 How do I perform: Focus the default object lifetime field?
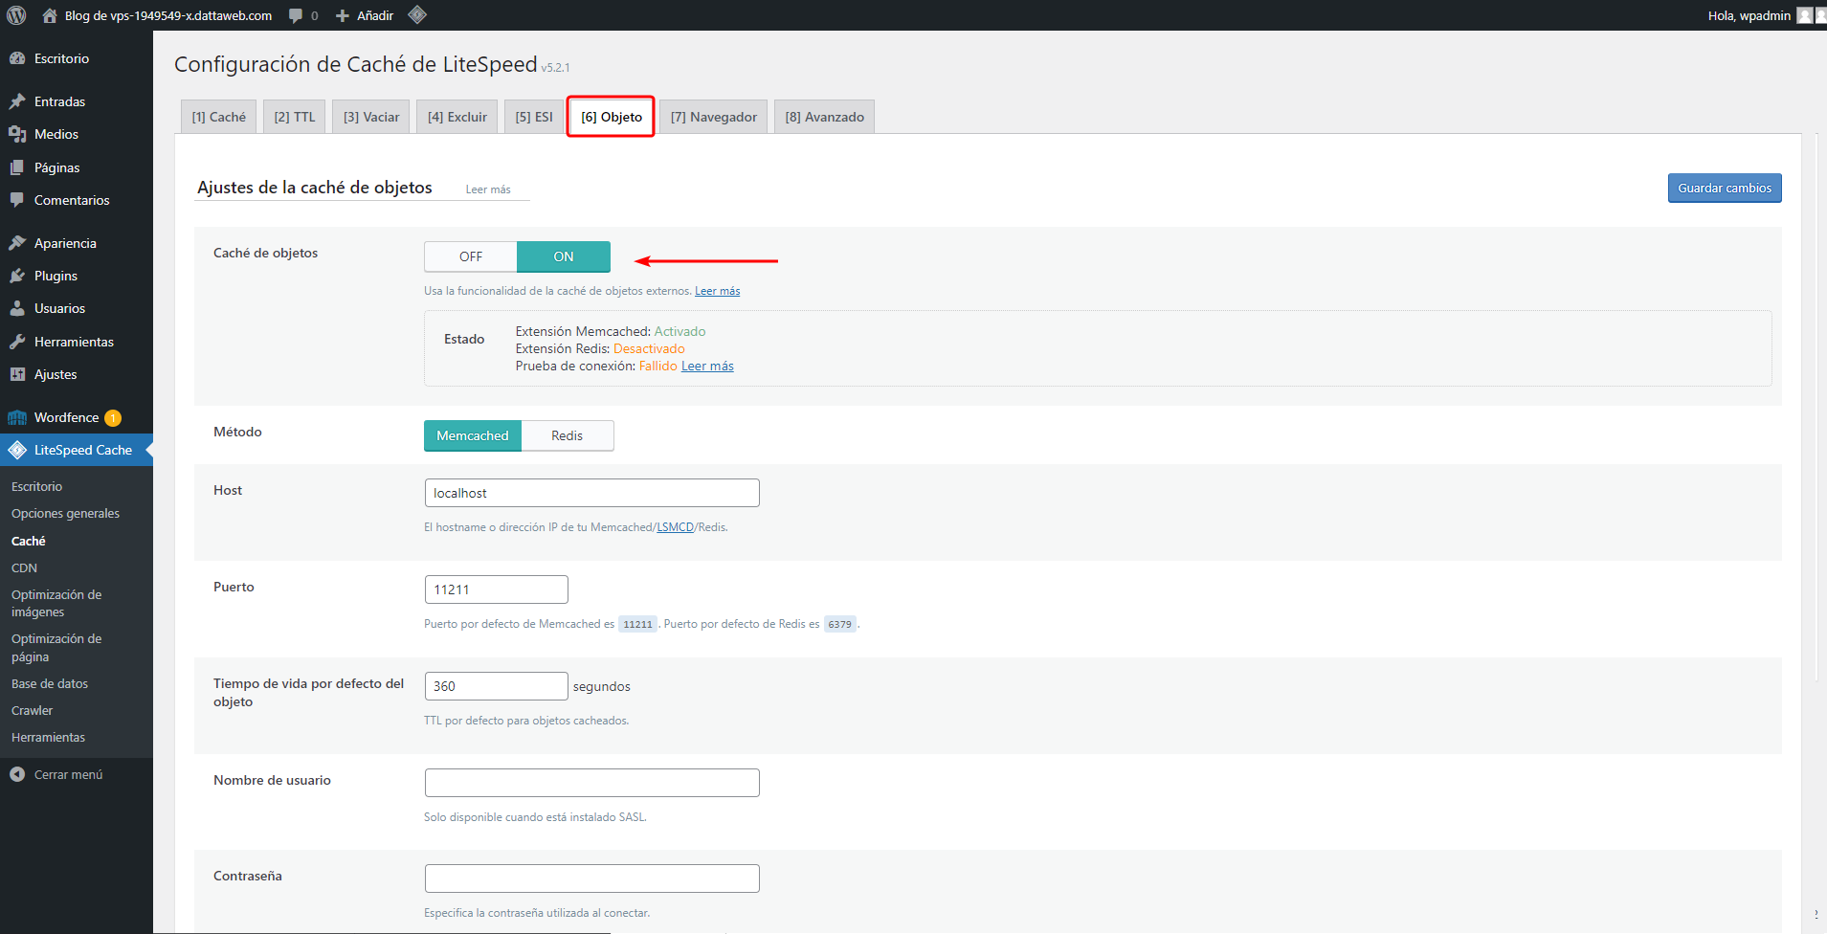coord(497,686)
